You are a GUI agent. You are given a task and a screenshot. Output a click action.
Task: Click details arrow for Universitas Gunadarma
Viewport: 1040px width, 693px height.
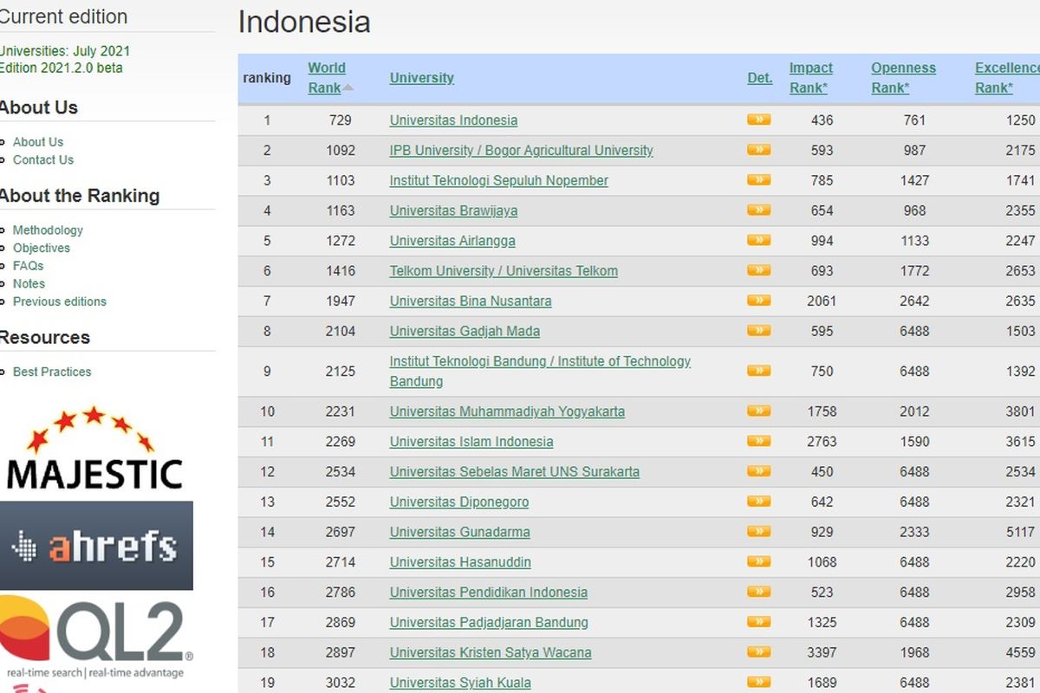tap(758, 531)
